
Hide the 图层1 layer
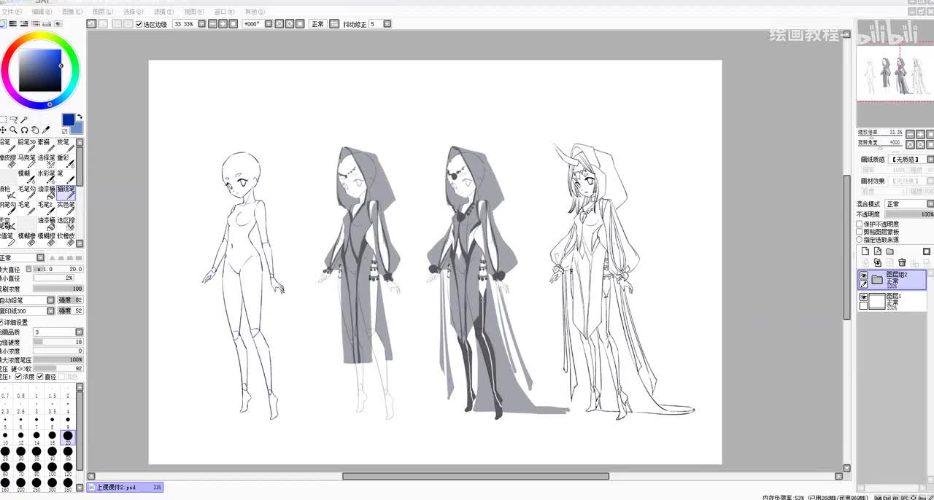pyautogui.click(x=863, y=297)
